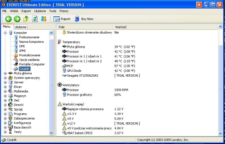225x144 pixels.
Task: Click the tree panel scrollbar up arrow
Action: click(51, 33)
